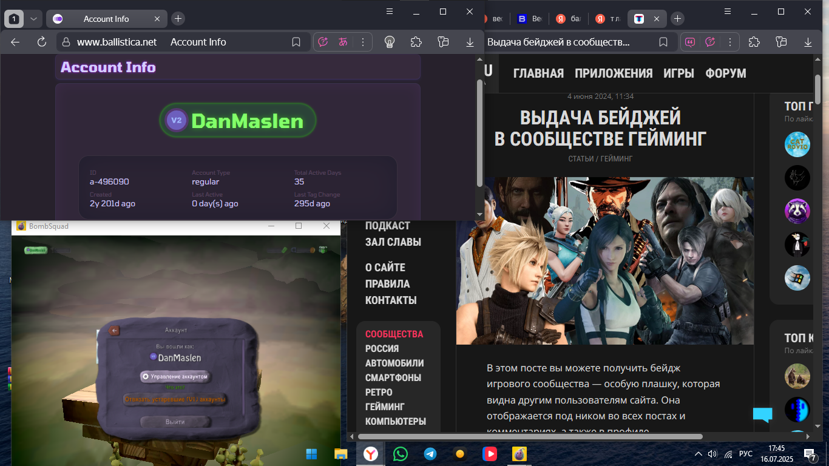Open new tab in the Account Info browser window
829x466 pixels.
[x=178, y=19]
